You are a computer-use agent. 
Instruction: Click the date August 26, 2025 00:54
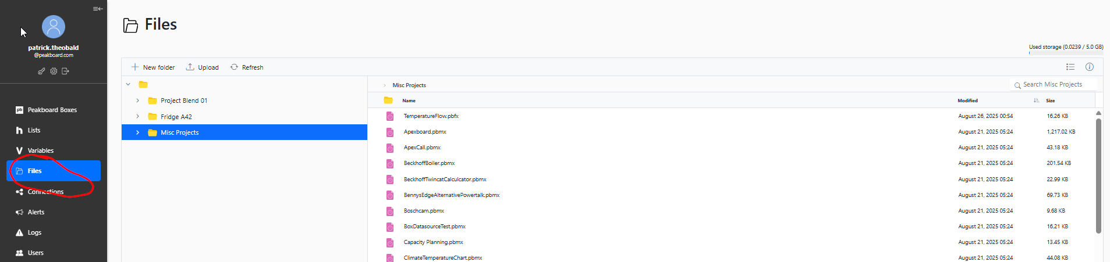coord(985,116)
